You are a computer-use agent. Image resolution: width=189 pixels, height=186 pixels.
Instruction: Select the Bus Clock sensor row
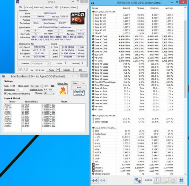coord(133,54)
